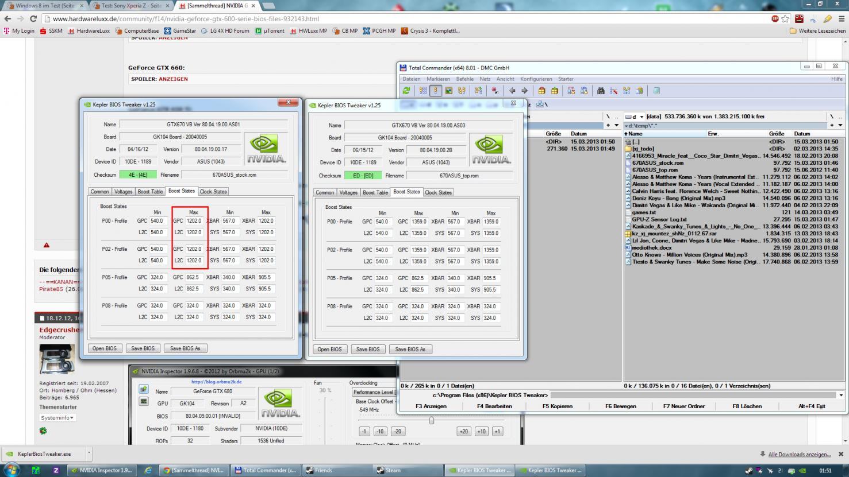The width and height of the screenshot is (849, 477).
Task: Switch to the 'Test: Sony Xperia Z' Chrome tab
Action: click(x=130, y=5)
